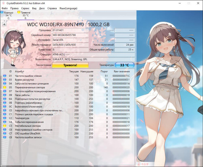This screenshot has width=203, height=167.
Task: Open the Справка menu
Action: [52, 8]
